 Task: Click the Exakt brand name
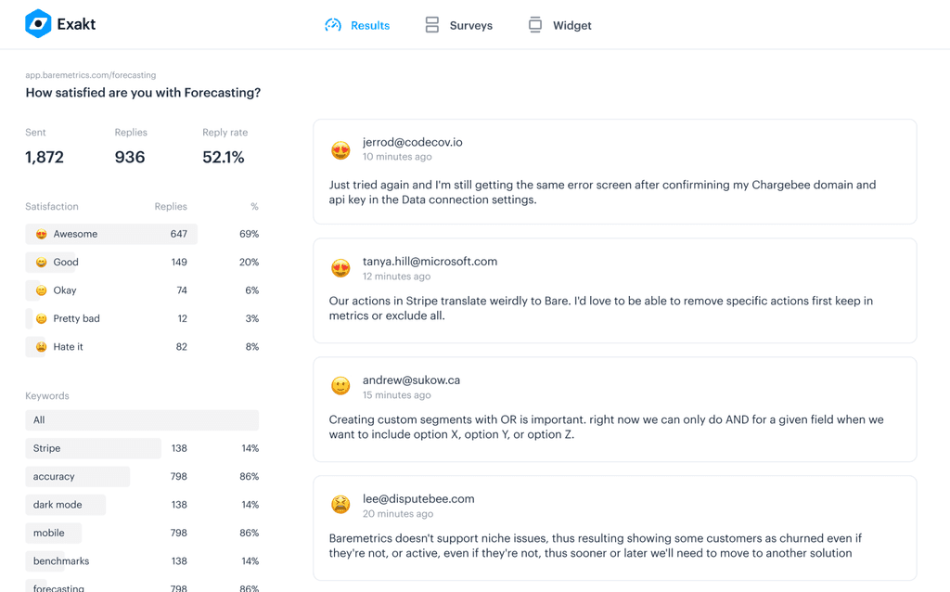click(76, 24)
